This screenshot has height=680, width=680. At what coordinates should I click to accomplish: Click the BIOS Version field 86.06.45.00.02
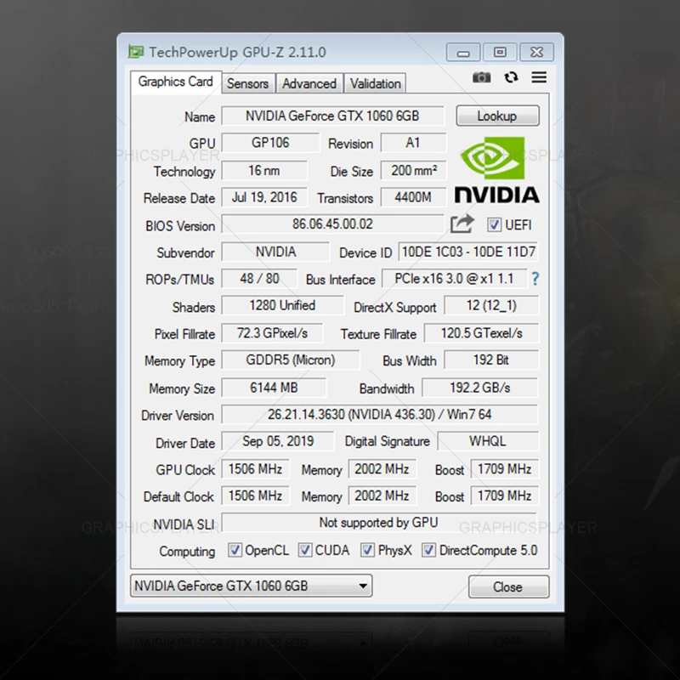[332, 224]
